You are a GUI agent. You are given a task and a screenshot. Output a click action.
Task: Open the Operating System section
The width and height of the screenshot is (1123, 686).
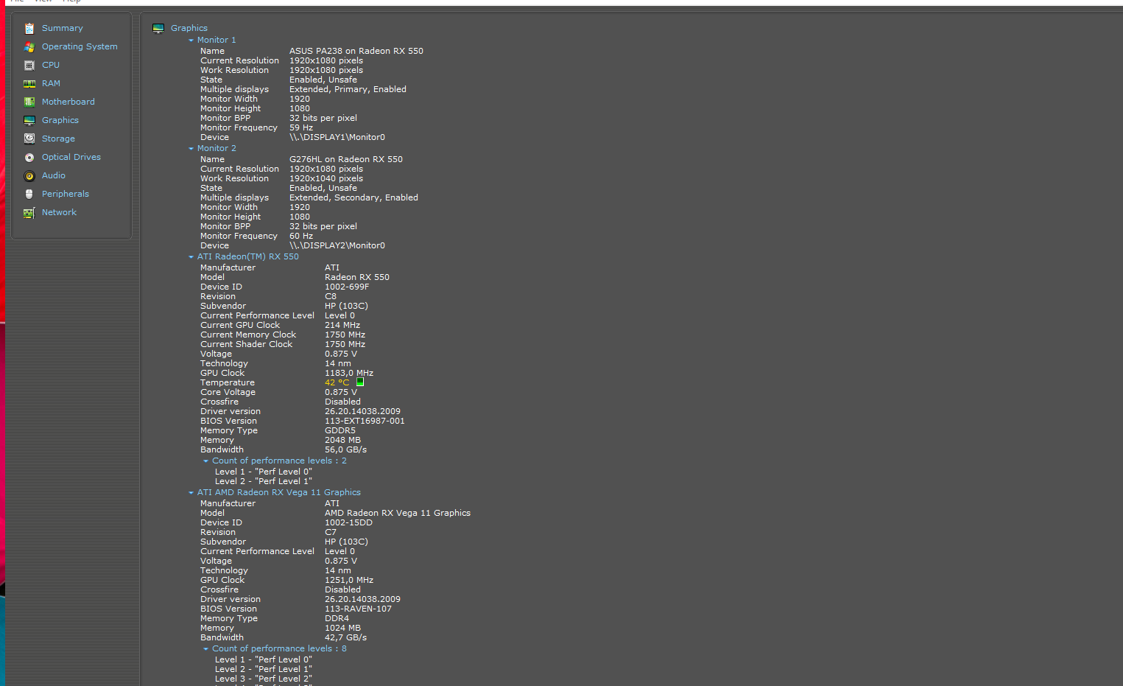[x=80, y=46]
